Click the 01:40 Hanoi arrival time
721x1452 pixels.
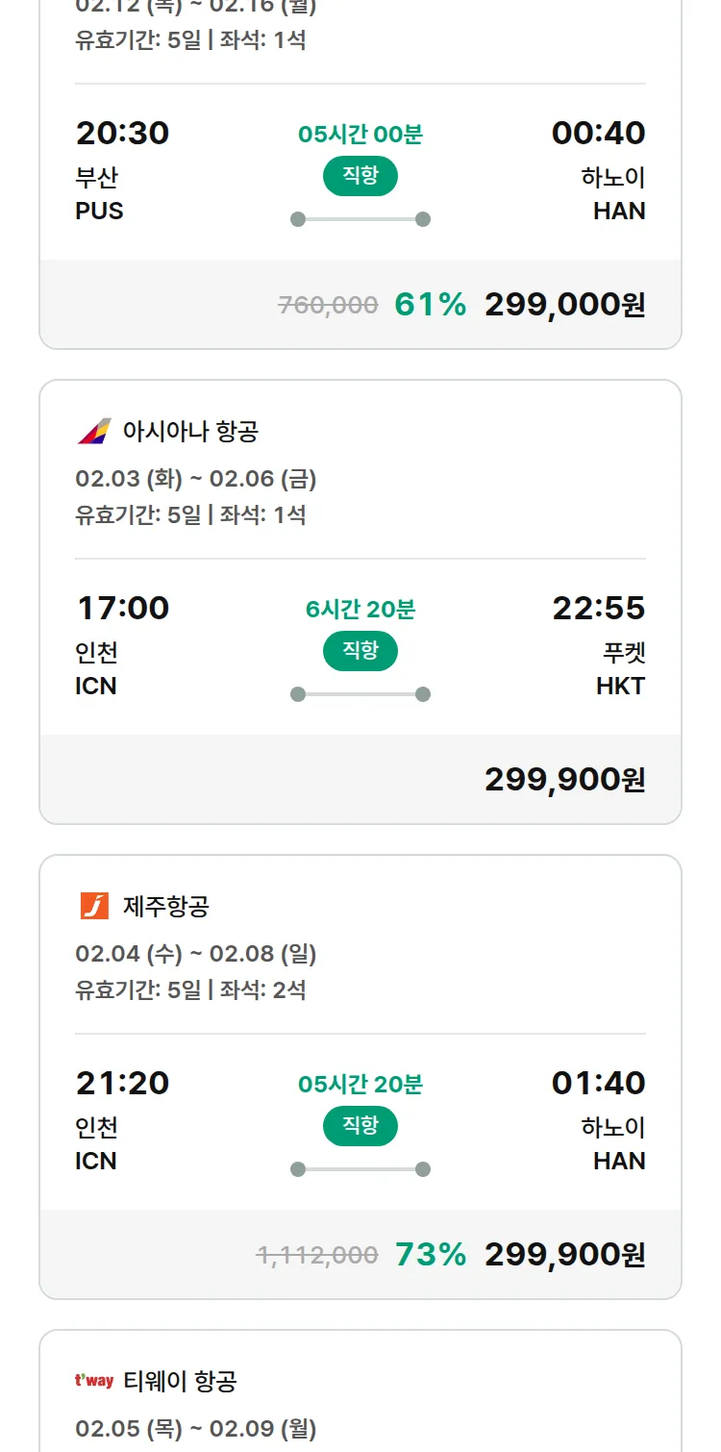pyautogui.click(x=598, y=1083)
